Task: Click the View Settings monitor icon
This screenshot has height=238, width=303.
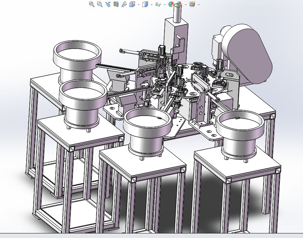Action: (x=192, y=4)
